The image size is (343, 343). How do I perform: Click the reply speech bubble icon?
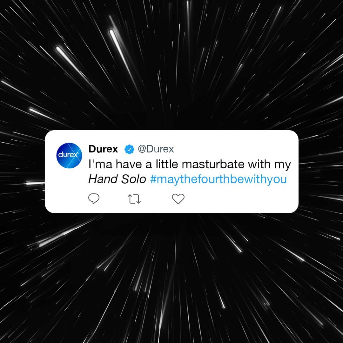click(x=94, y=198)
